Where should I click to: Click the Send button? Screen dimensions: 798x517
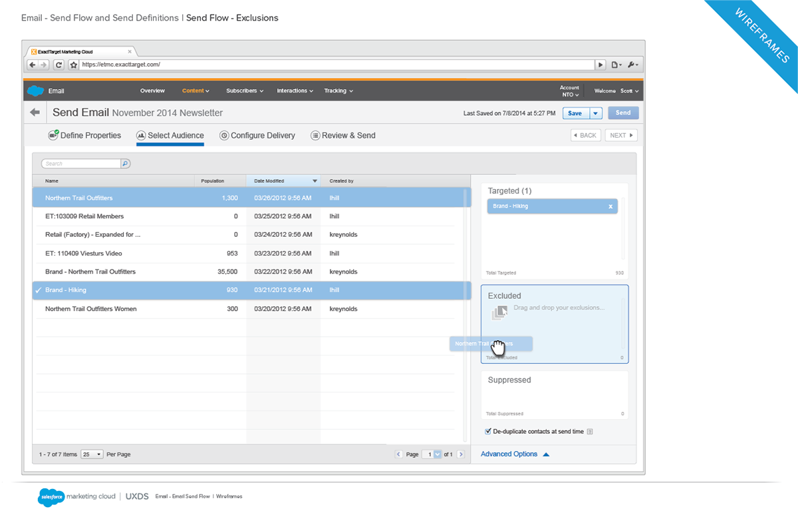(623, 113)
